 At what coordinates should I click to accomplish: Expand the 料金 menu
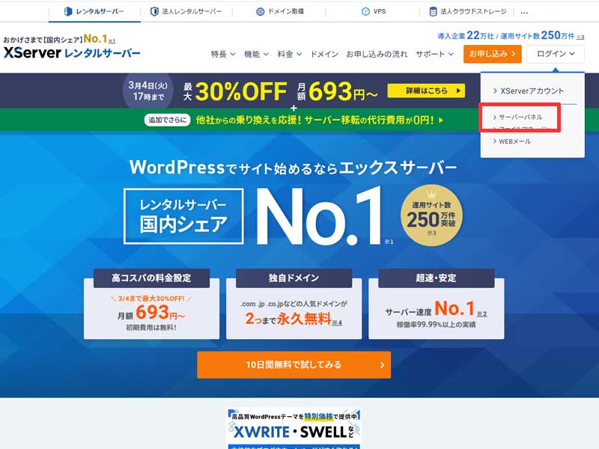pos(290,54)
